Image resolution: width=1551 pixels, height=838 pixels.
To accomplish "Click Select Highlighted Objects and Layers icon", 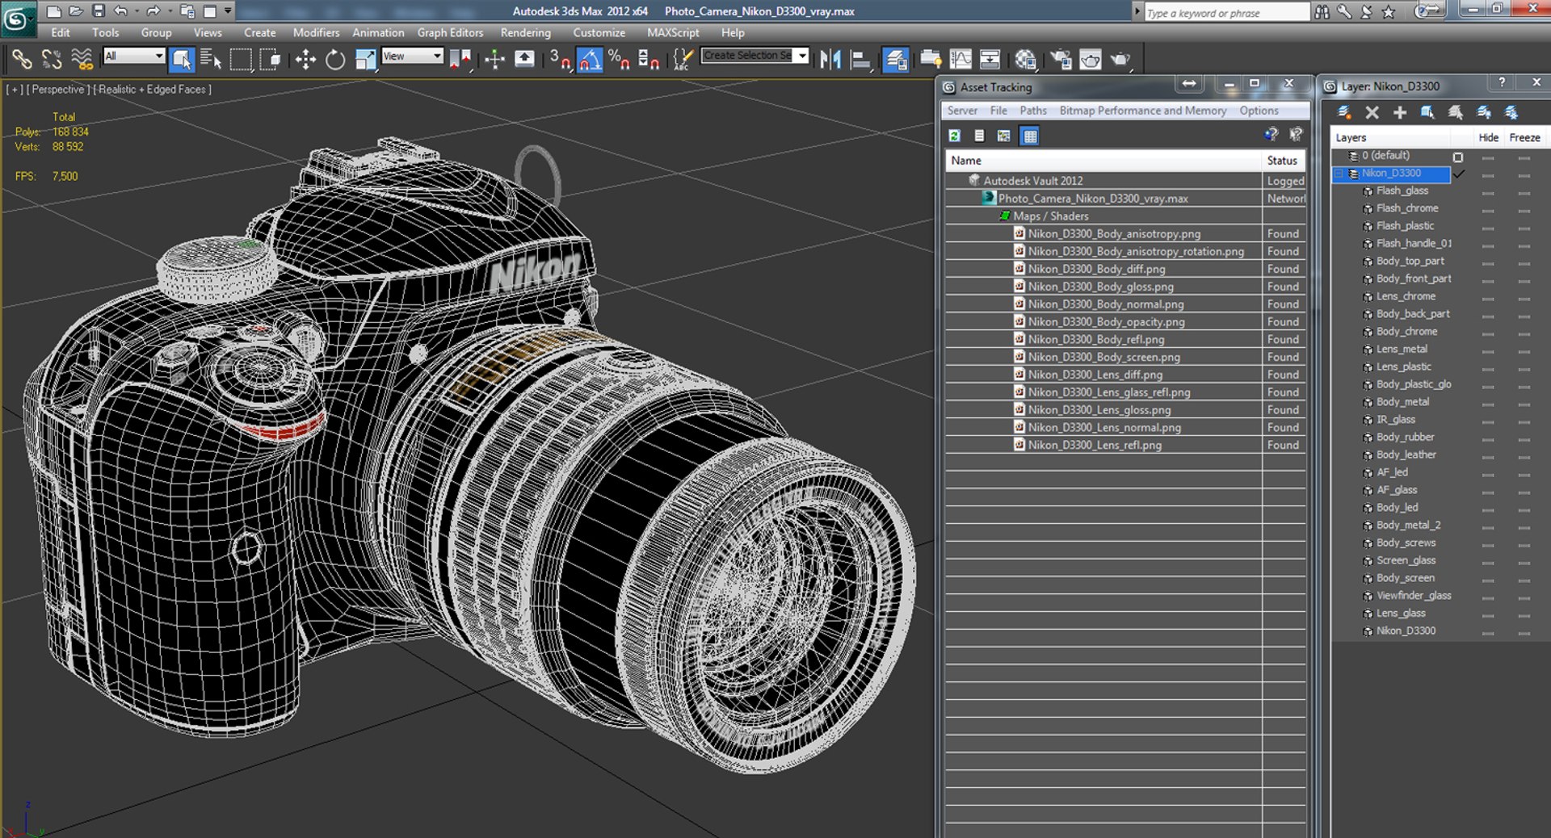I will pyautogui.click(x=1427, y=112).
